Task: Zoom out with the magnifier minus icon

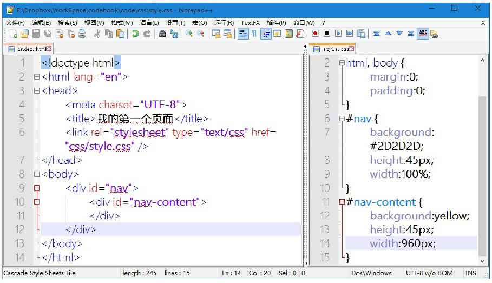Action: (200, 34)
